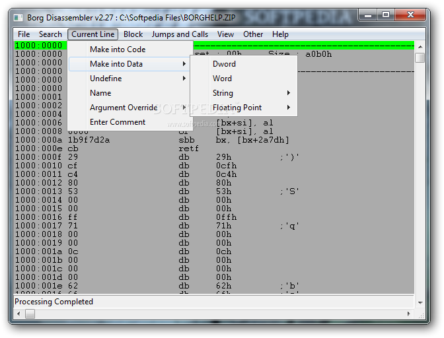Click the horizontal scrollbar left arrow
Viewport: 444px width, 338px height.
pyautogui.click(x=18, y=314)
